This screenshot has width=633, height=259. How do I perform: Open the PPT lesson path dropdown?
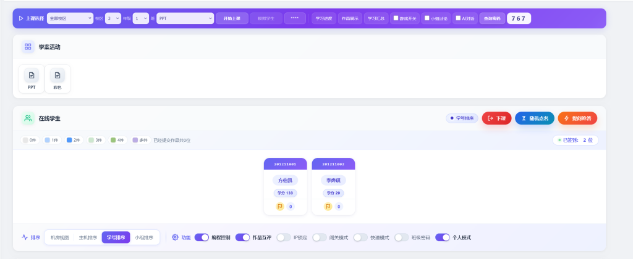[x=185, y=18]
